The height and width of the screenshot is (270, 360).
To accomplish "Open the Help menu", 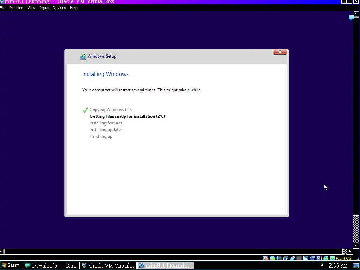I will 74,8.
